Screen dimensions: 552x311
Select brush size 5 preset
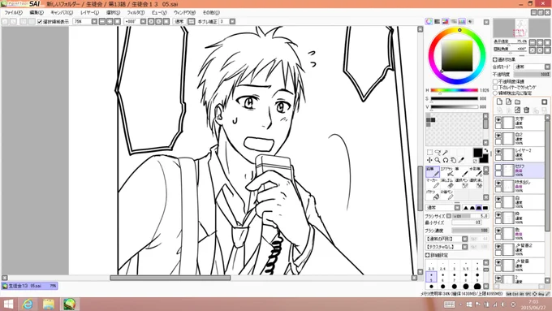tap(431, 277)
